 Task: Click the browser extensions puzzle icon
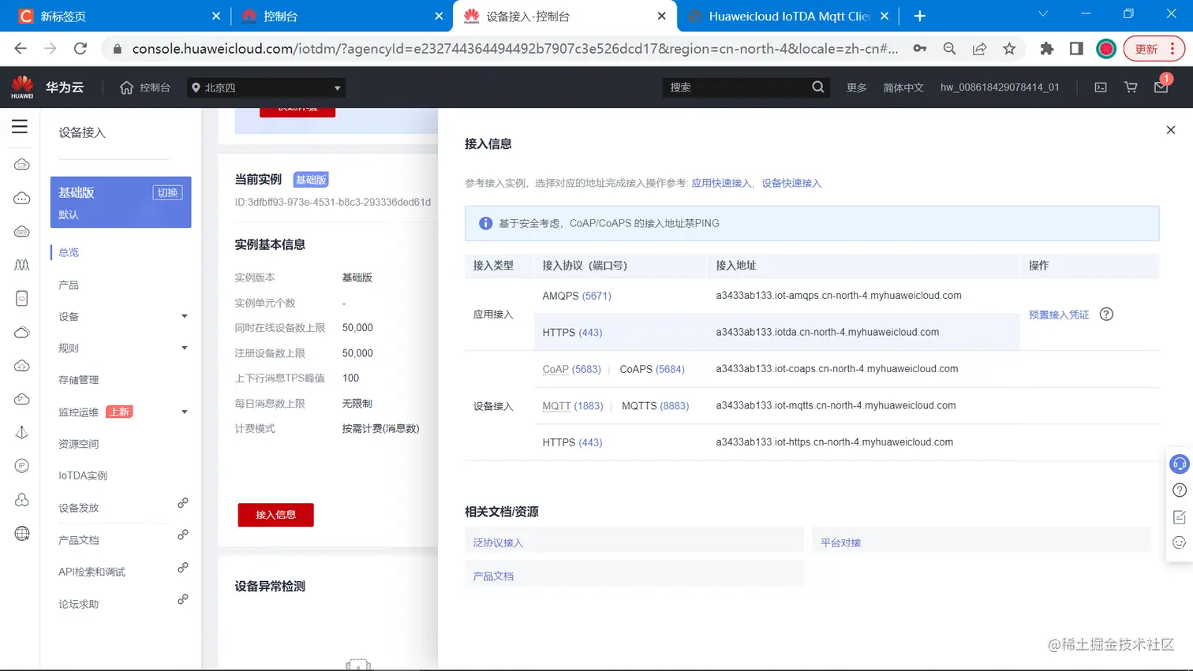click(x=1047, y=49)
